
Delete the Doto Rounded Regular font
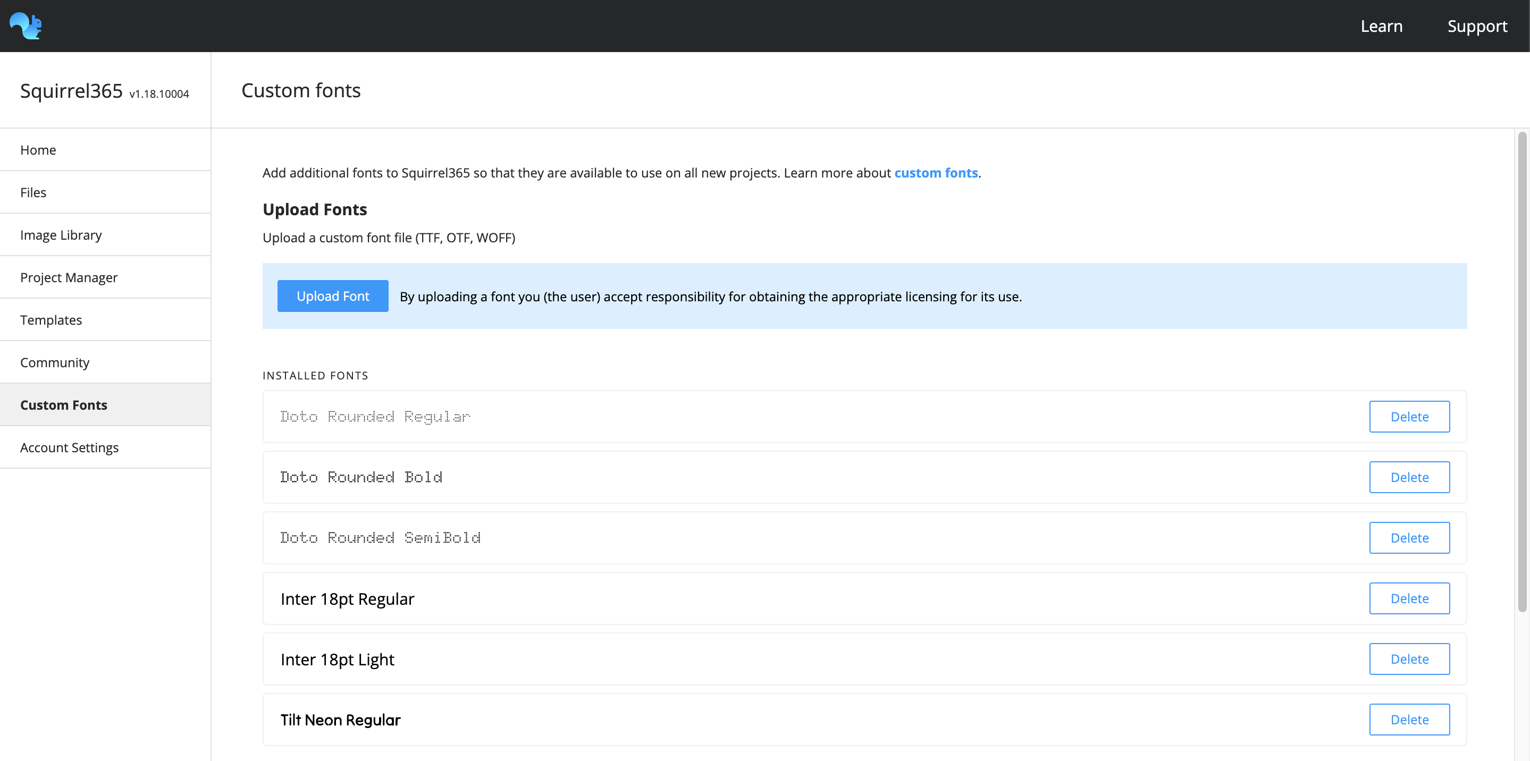tap(1409, 417)
